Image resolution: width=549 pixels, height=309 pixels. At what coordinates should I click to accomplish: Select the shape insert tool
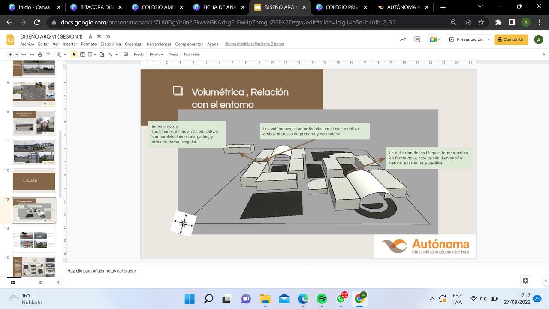click(102, 55)
